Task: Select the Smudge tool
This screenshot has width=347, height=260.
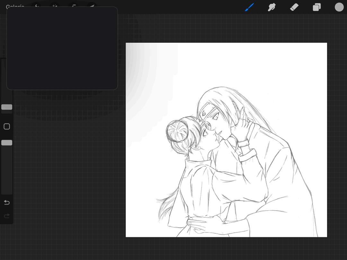Action: click(272, 7)
